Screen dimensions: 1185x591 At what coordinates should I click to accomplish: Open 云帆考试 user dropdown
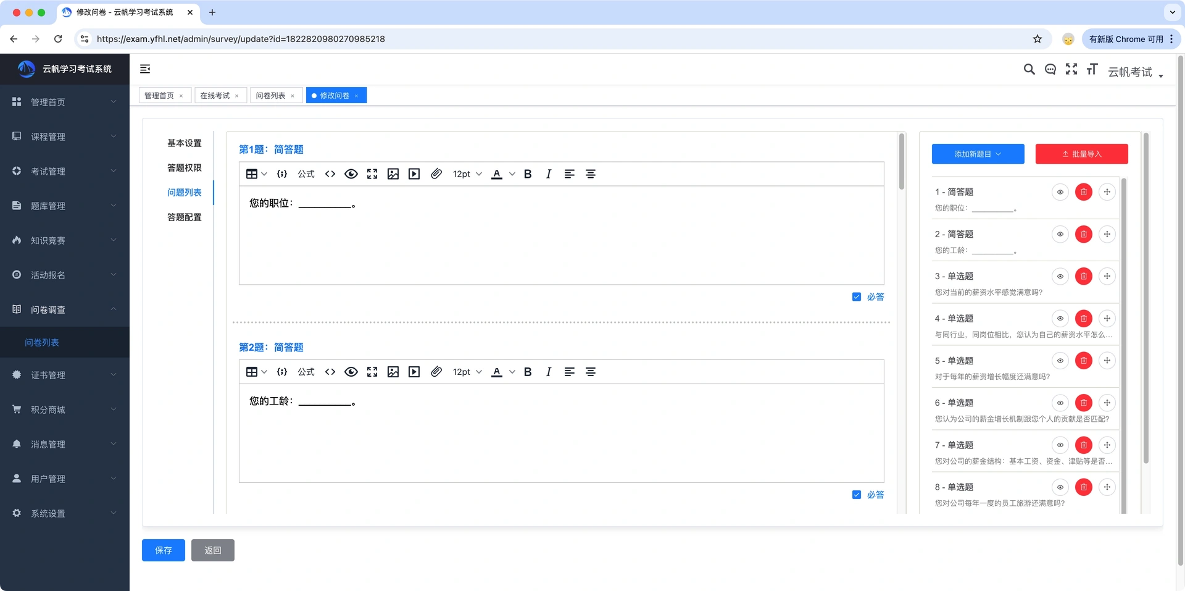1135,72
